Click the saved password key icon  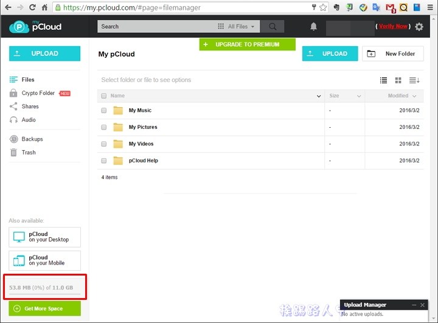click(x=314, y=7)
